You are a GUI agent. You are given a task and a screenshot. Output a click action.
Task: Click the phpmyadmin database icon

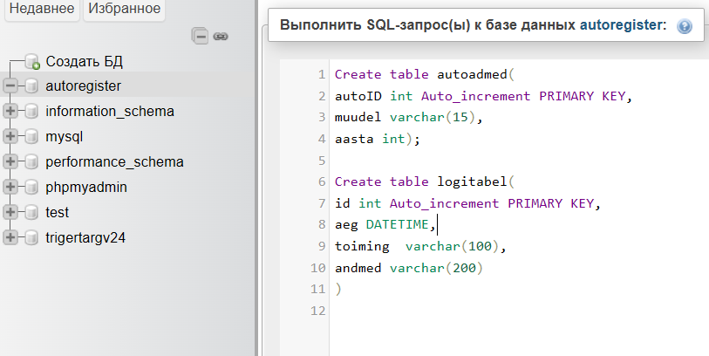pos(31,188)
